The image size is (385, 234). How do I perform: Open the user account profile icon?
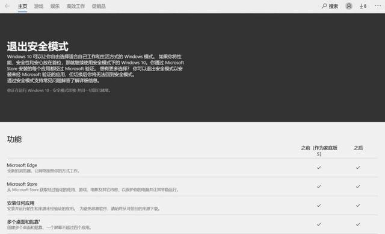349,6
